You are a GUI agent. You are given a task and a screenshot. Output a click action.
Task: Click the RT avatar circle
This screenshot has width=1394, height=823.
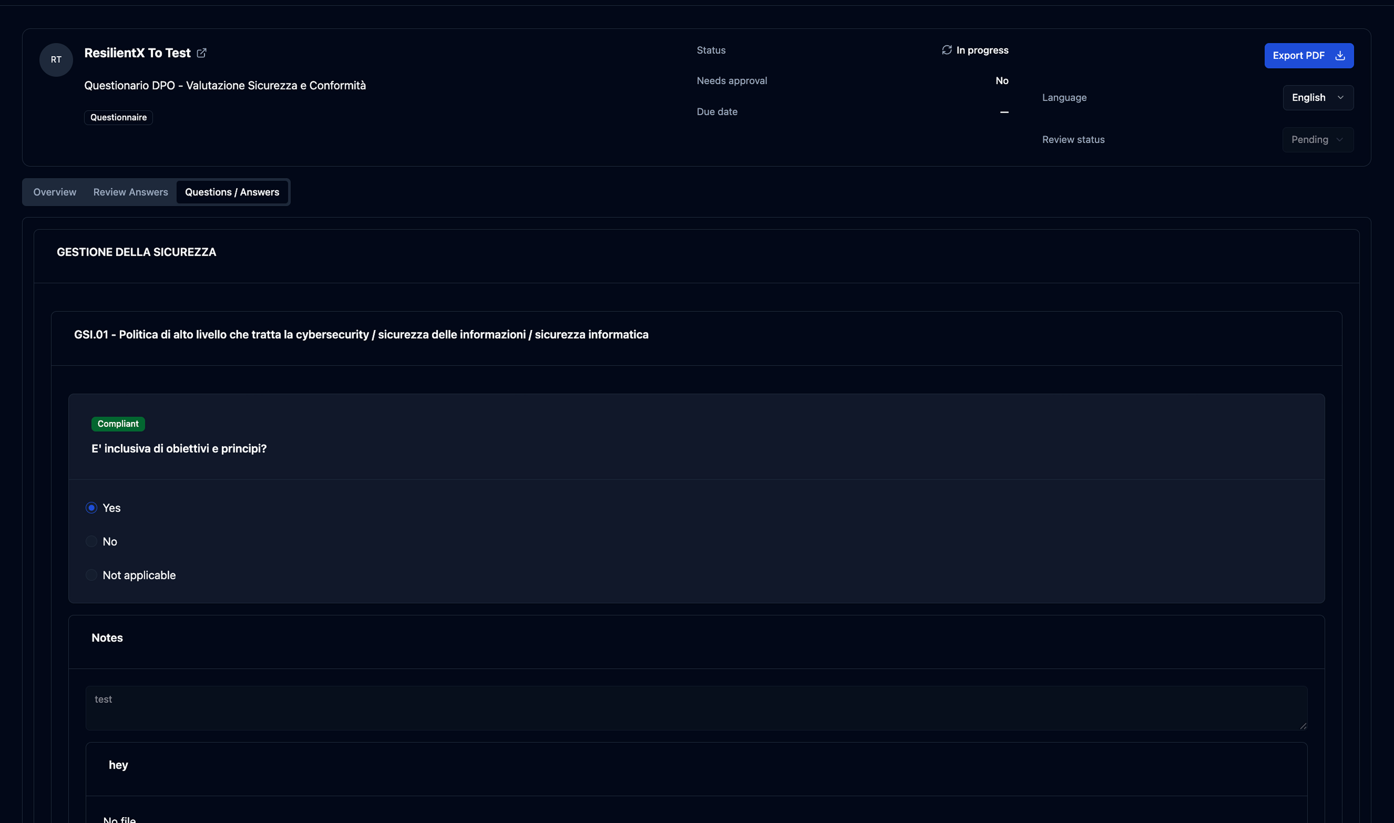click(56, 59)
